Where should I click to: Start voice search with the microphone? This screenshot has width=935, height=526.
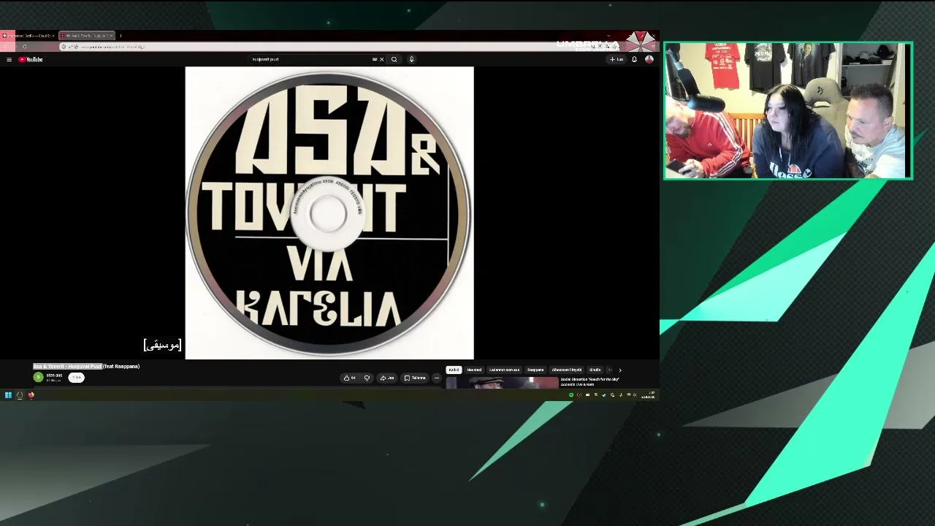tap(411, 59)
